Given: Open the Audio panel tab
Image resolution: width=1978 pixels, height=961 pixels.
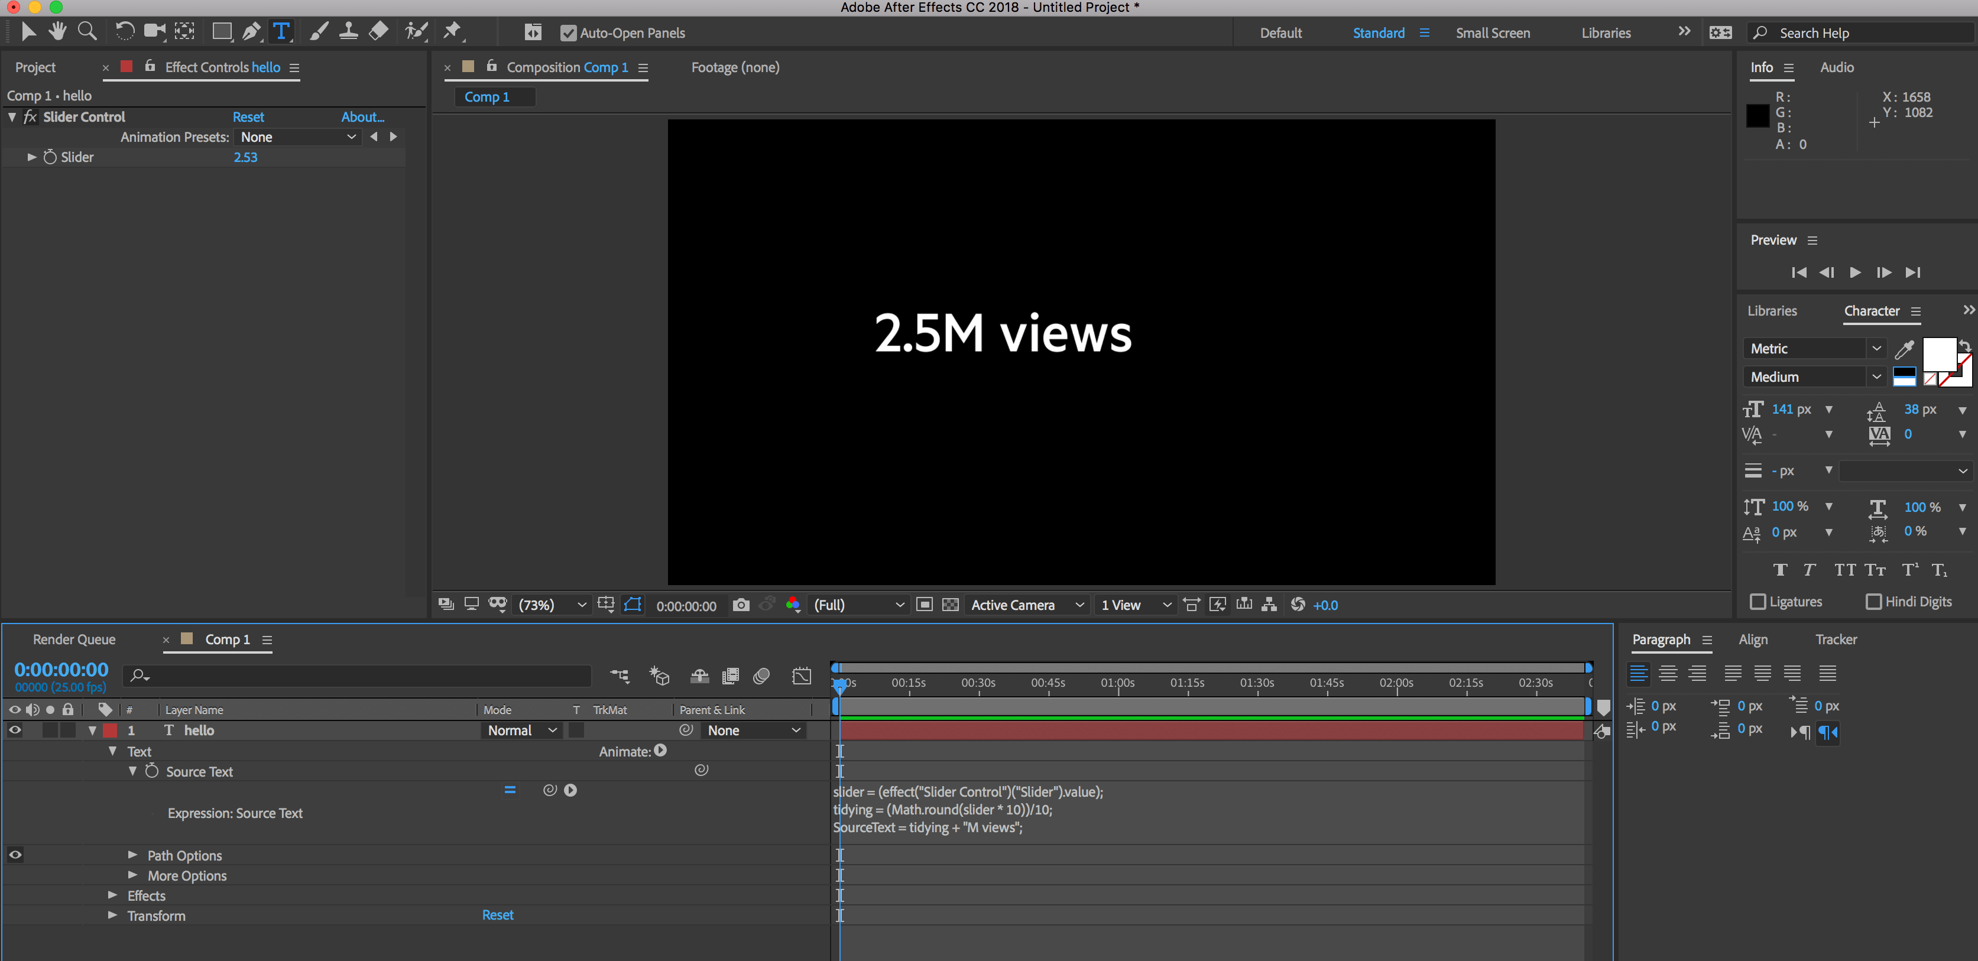Looking at the screenshot, I should 1836,67.
